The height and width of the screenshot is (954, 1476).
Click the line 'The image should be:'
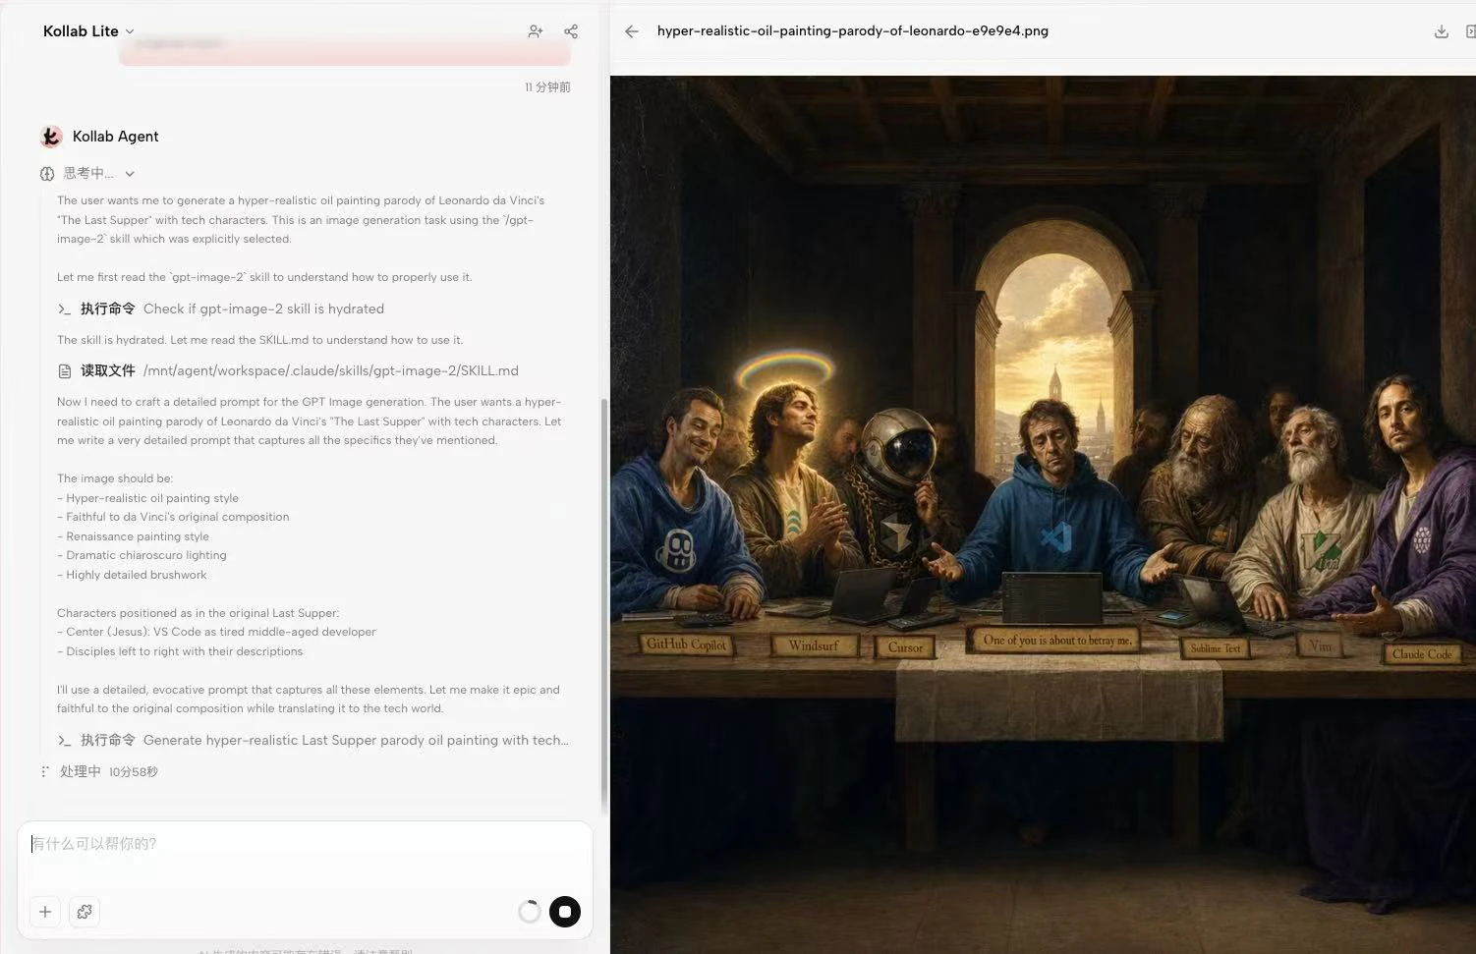115,478
